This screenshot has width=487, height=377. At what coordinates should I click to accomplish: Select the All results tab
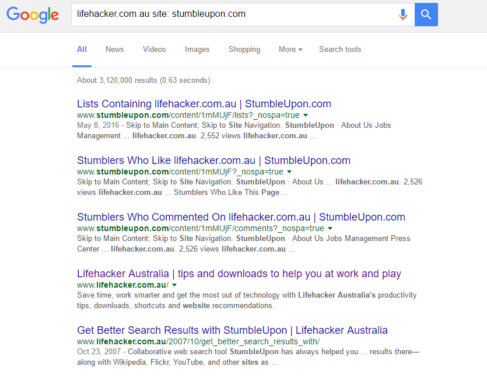pos(82,50)
